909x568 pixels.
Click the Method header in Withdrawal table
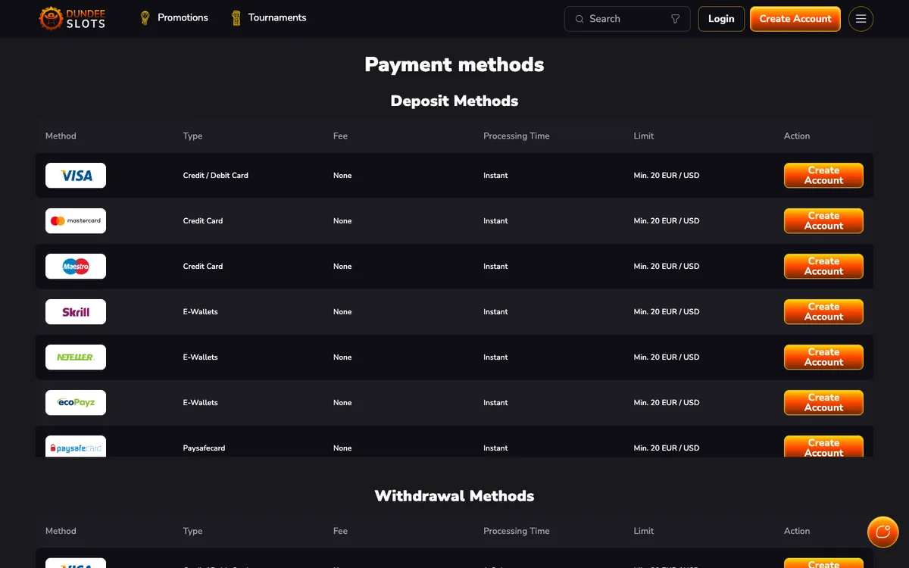click(61, 532)
